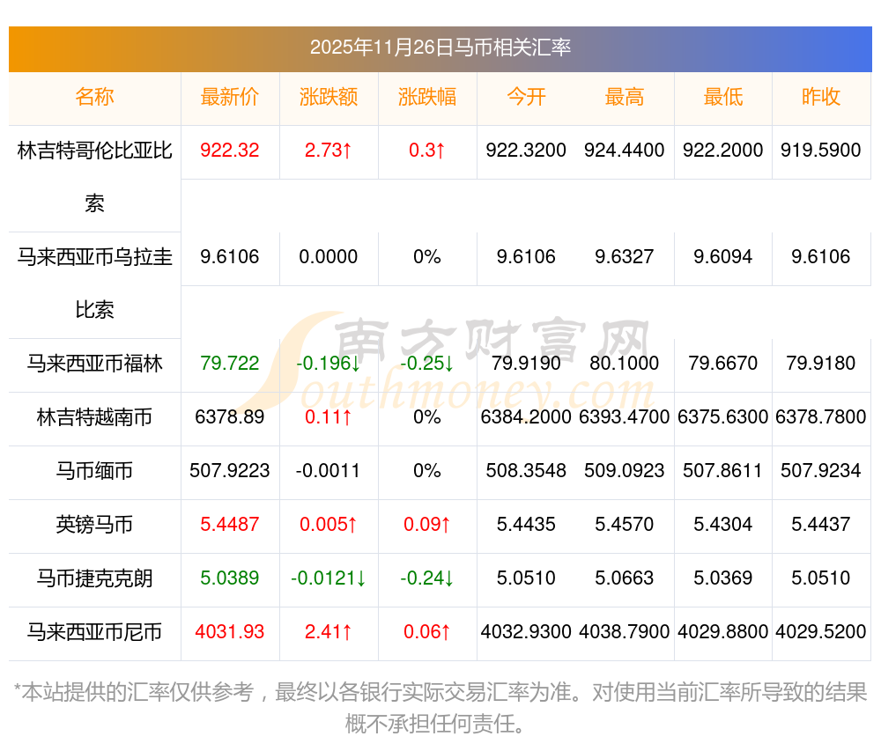Image resolution: width=881 pixels, height=751 pixels.
Task: Click the low value 922.2000
Action: [723, 151]
